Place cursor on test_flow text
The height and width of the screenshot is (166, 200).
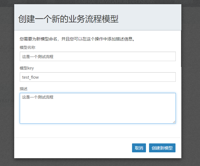coord(31,77)
